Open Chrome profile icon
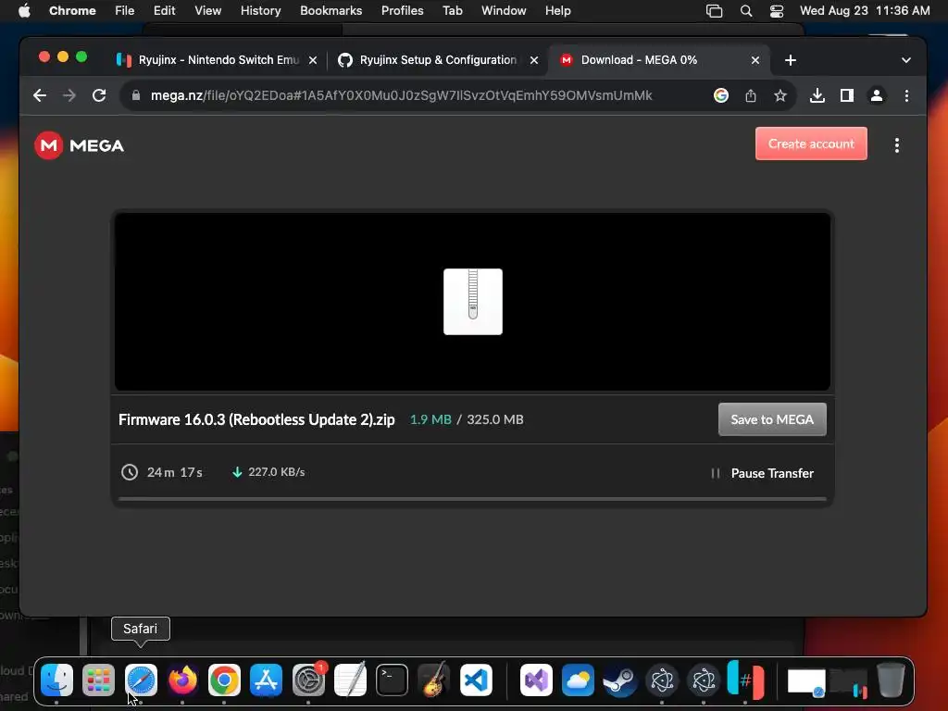 (x=877, y=95)
